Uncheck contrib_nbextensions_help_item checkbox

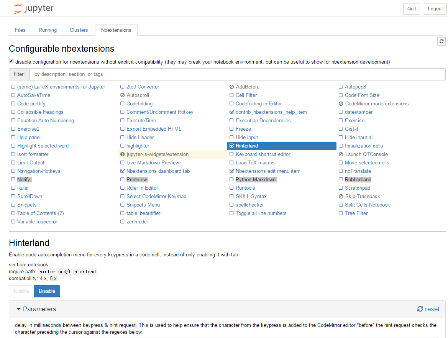pos(232,112)
